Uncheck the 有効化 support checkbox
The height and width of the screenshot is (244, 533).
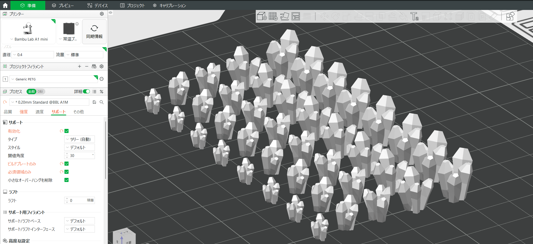pos(66,131)
